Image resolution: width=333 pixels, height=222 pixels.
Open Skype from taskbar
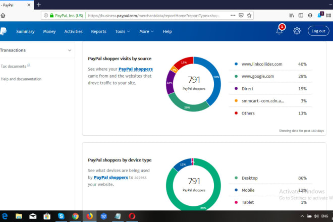click(x=61, y=216)
